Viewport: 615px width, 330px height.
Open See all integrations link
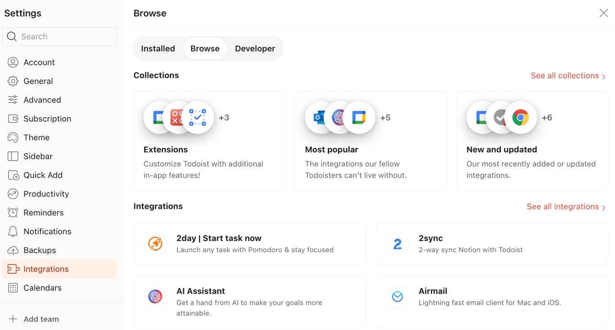pos(566,207)
